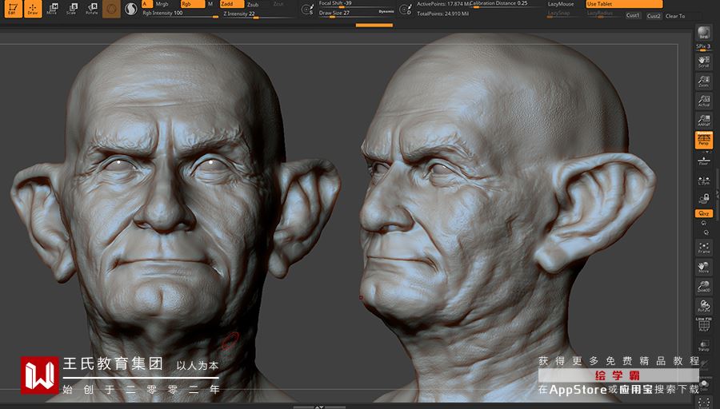This screenshot has height=409, width=720.
Task: Adjust the Z Intensity slider
Action: [258, 14]
